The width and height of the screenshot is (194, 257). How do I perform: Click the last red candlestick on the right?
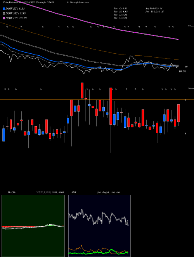tap(178, 113)
